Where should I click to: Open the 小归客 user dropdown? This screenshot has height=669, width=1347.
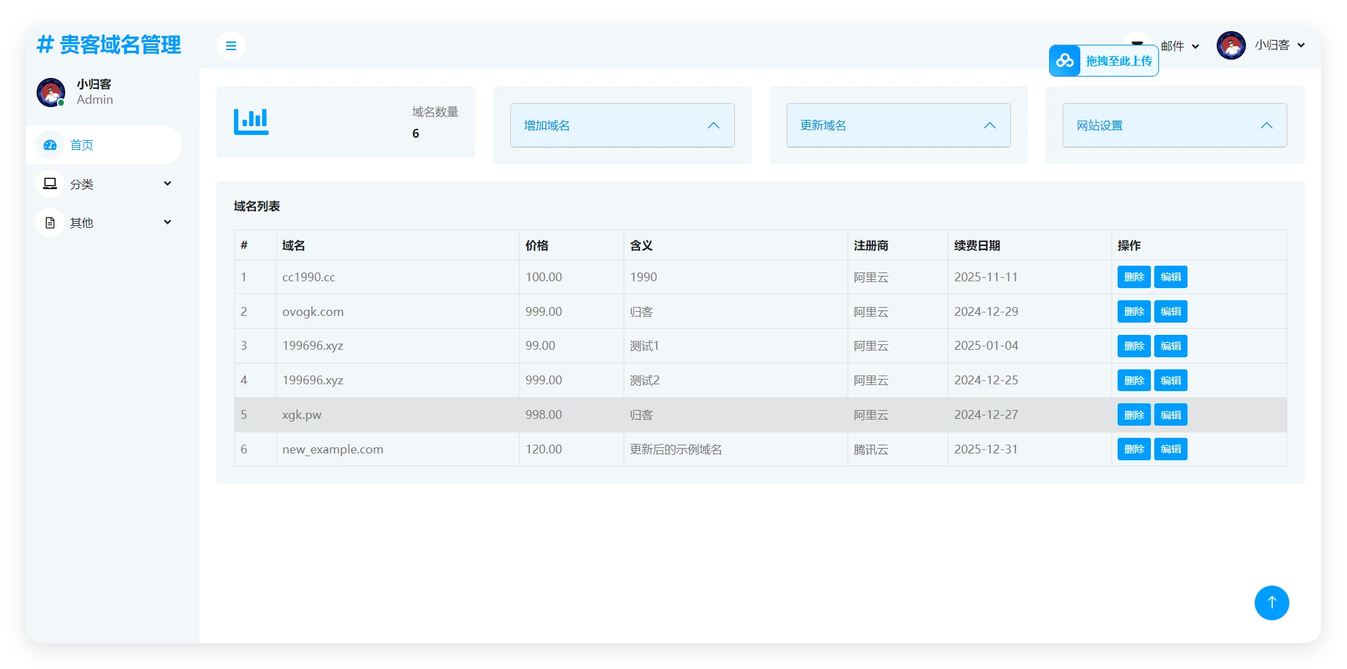(1279, 45)
